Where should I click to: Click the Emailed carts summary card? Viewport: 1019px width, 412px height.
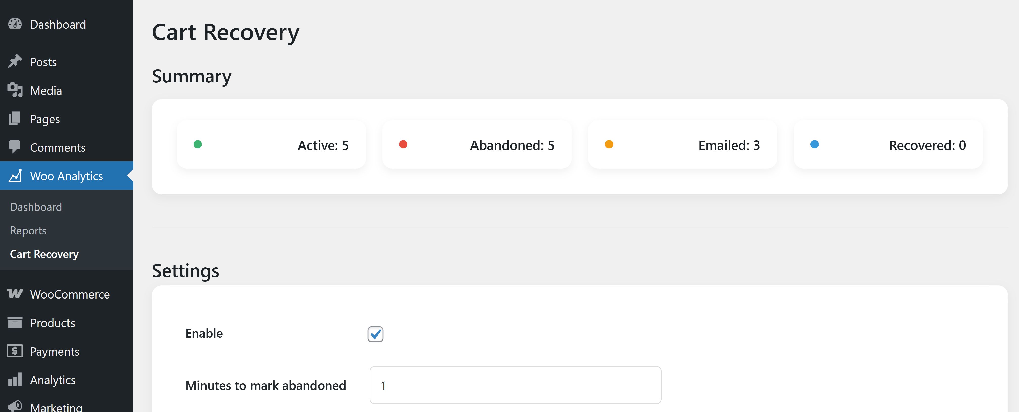[x=682, y=145]
